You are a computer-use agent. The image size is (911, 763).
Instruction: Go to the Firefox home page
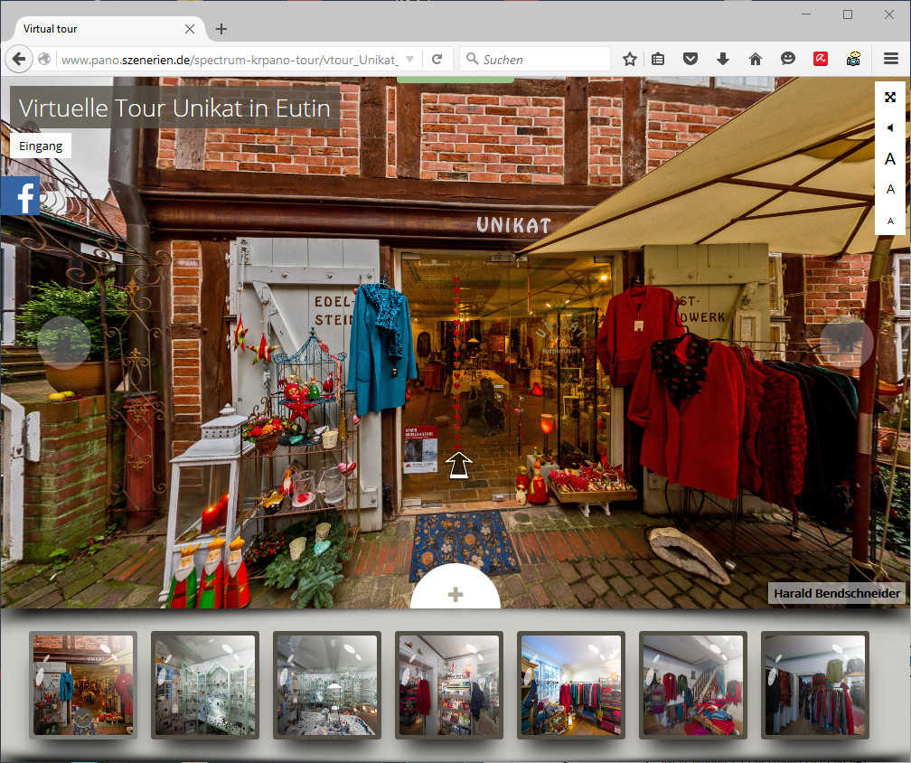[756, 59]
